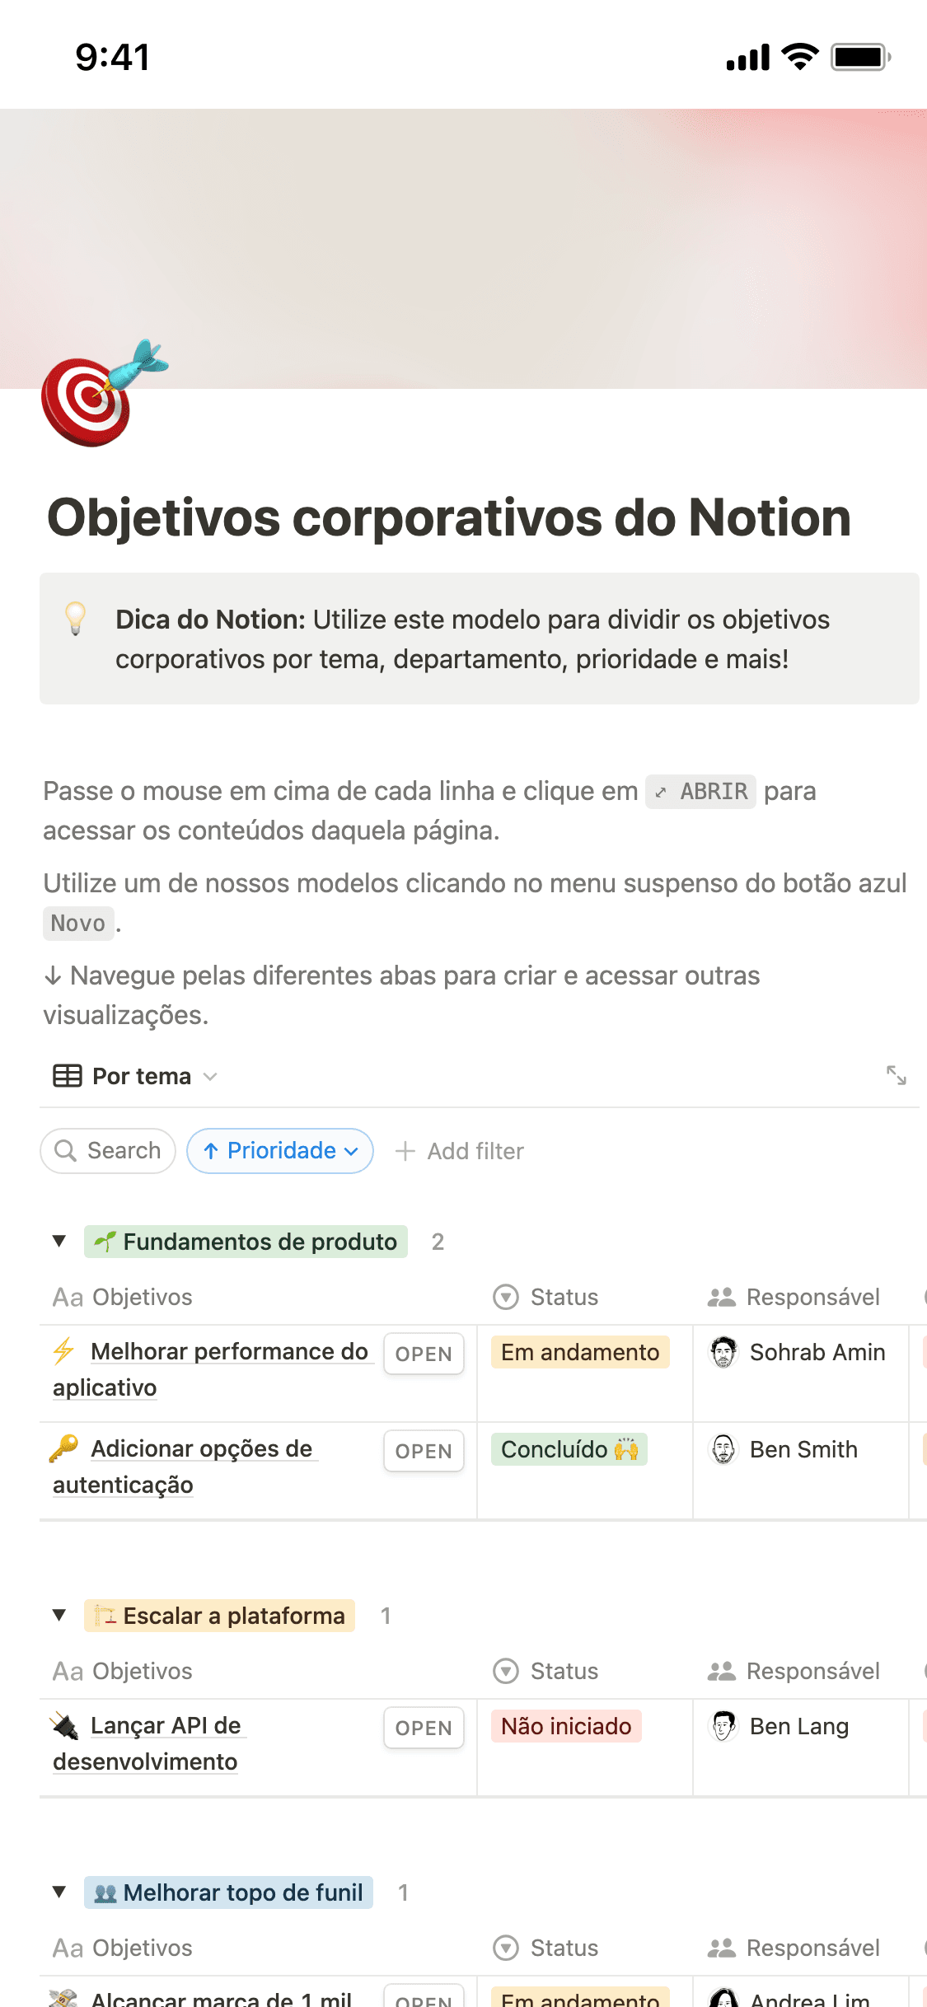Click the table view icon beside Por tema
The image size is (927, 2007).
[x=68, y=1076]
